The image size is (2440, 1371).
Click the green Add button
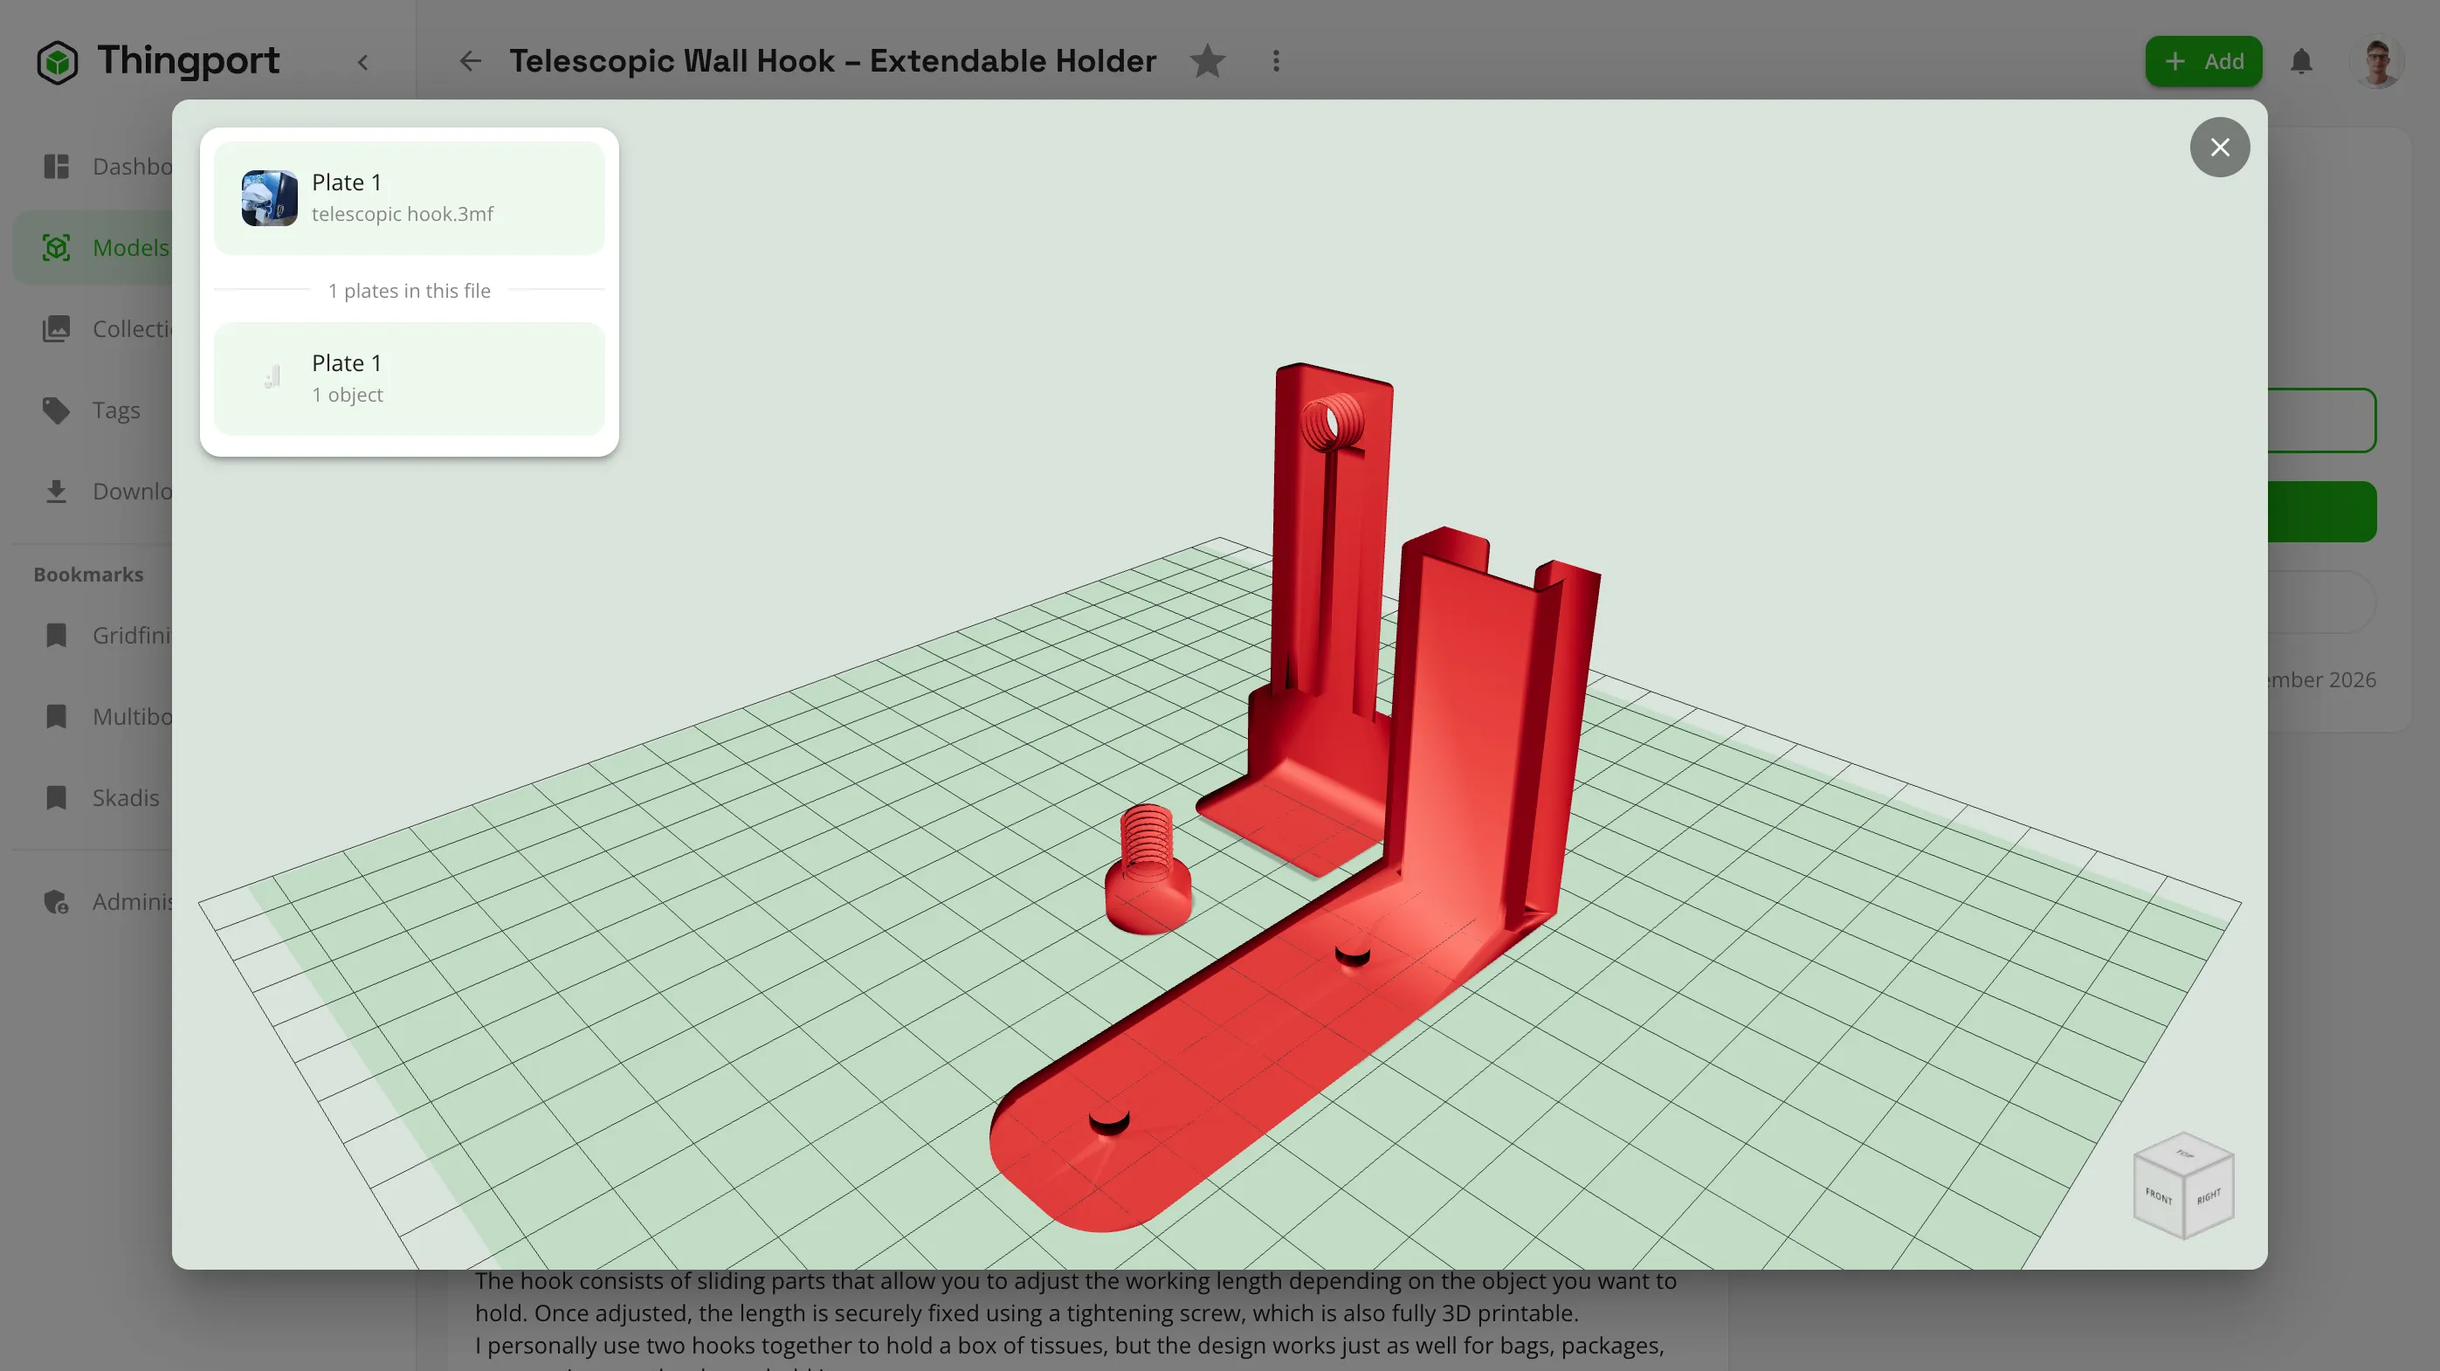point(2203,61)
